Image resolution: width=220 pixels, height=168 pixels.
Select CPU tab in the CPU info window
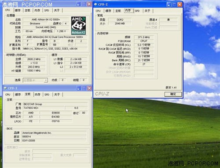7,10
